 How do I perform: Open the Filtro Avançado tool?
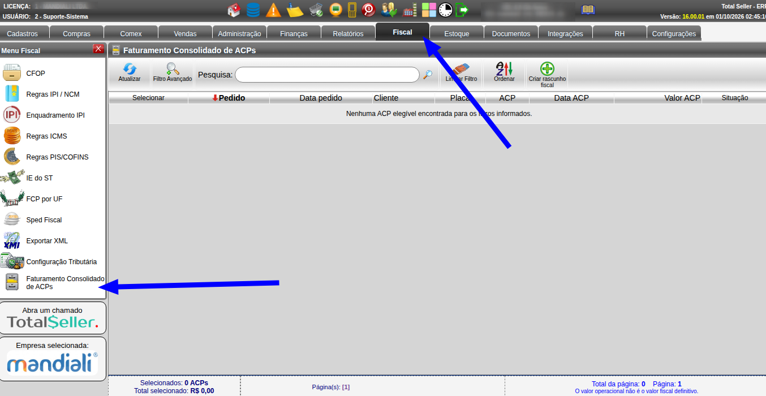[x=173, y=72]
